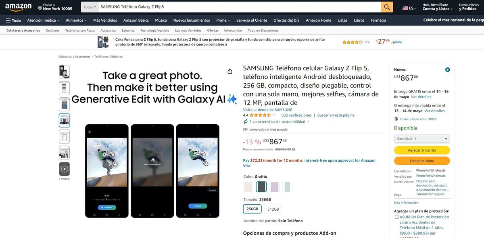Select the 512GB size option

(273, 209)
